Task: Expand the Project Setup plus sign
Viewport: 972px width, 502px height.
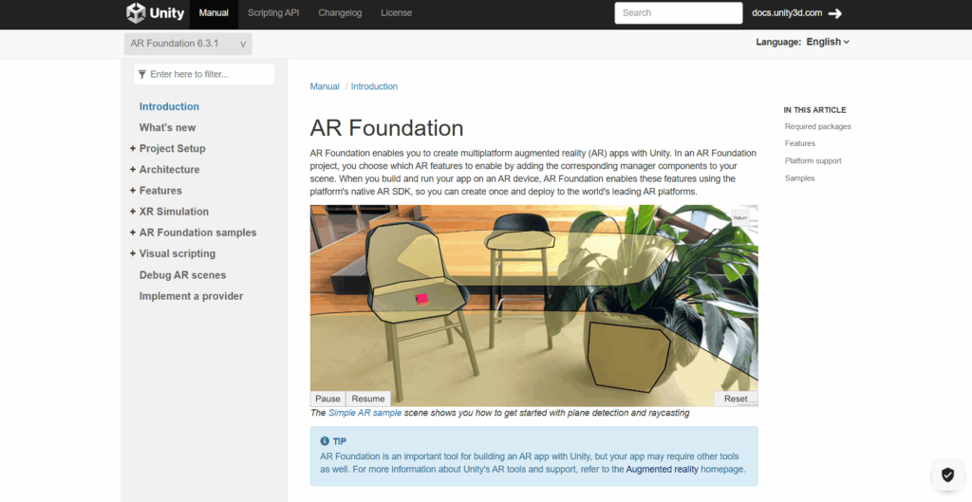Action: coord(133,149)
